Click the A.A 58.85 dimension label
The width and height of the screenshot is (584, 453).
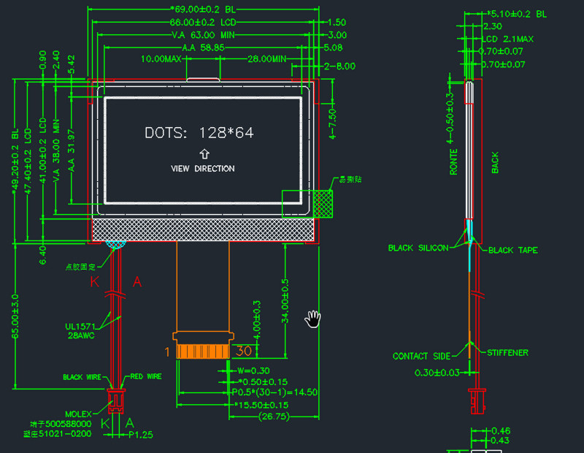[203, 47]
